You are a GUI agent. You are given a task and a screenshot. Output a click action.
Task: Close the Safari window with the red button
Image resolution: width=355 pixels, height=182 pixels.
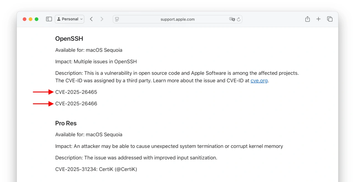(24, 19)
